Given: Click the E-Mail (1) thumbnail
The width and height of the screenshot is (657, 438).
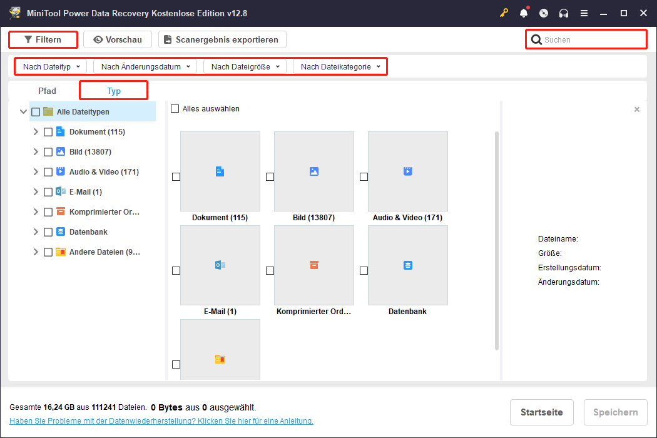Looking at the screenshot, I should [220, 265].
